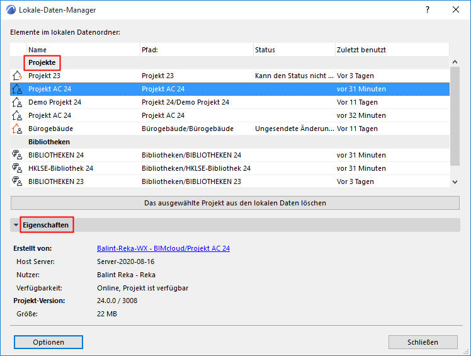Click the icon of Demo Projekt 24
The height and width of the screenshot is (356, 471).
(x=17, y=102)
